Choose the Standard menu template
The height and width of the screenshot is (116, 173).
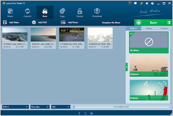pos(148,66)
